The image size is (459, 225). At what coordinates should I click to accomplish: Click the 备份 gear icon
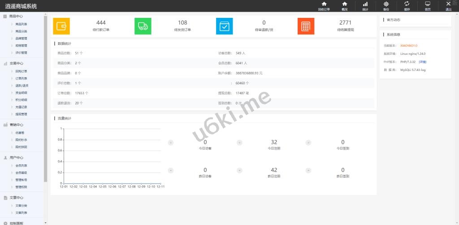(x=386, y=4)
